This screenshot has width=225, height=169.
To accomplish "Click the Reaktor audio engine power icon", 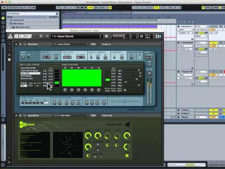I will pyautogui.click(x=142, y=36).
